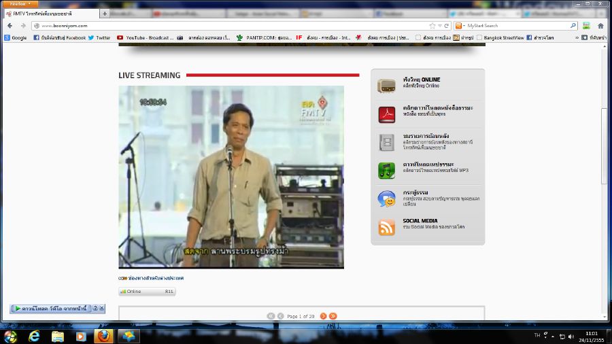
Task: Go back with the back arrow
Action: [x=10, y=26]
